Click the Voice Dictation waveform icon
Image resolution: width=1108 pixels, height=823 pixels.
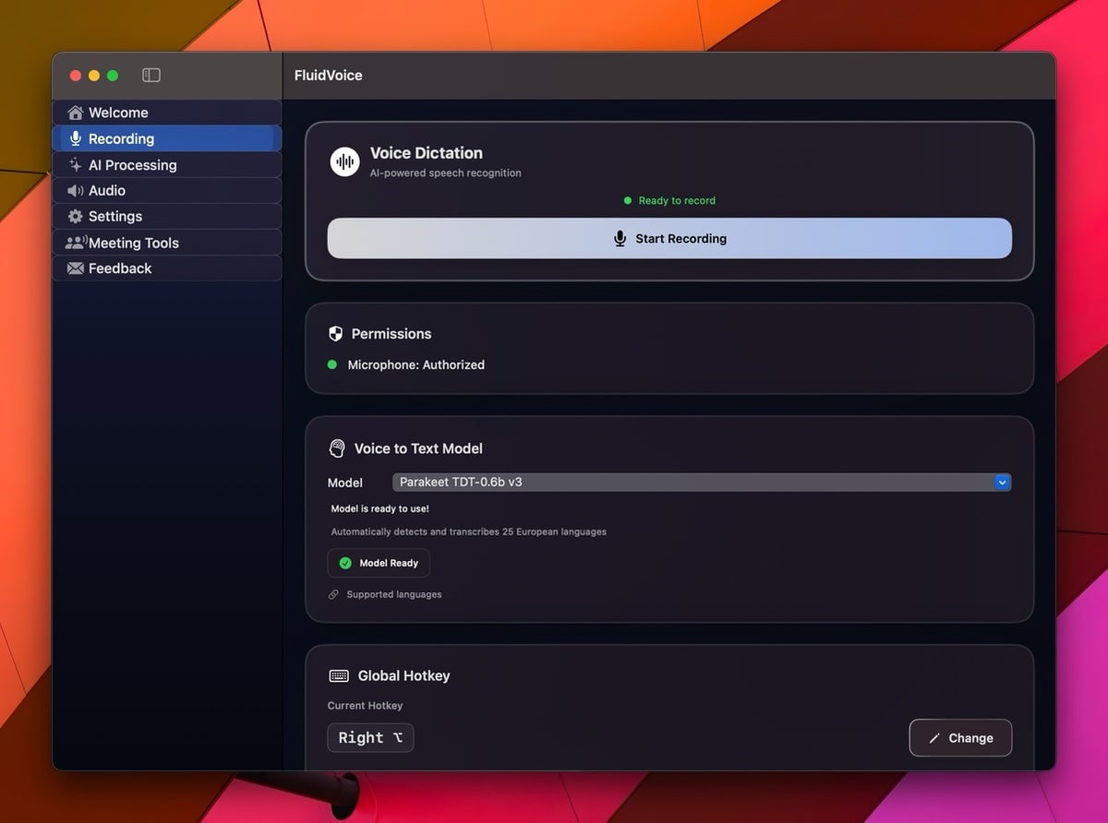pos(345,161)
